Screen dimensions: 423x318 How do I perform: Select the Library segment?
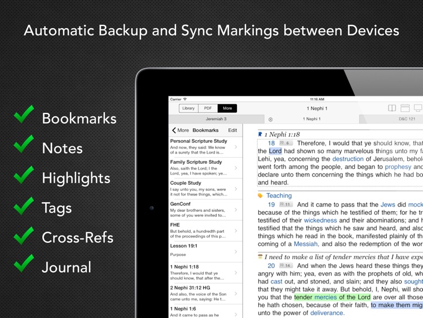[188, 108]
